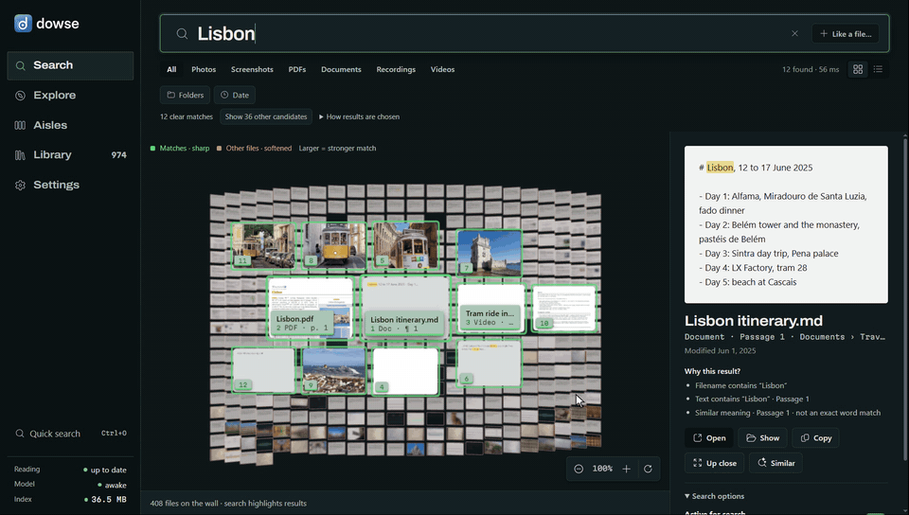Collapse the Search options section
909x515 pixels.
pos(714,496)
